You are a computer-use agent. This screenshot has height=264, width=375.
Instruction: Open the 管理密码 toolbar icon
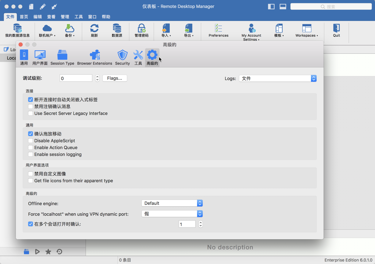pos(141,30)
